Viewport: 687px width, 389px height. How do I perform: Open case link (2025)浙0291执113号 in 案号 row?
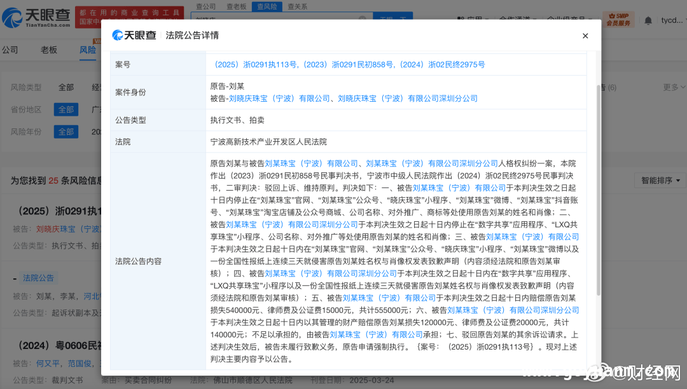coord(254,65)
